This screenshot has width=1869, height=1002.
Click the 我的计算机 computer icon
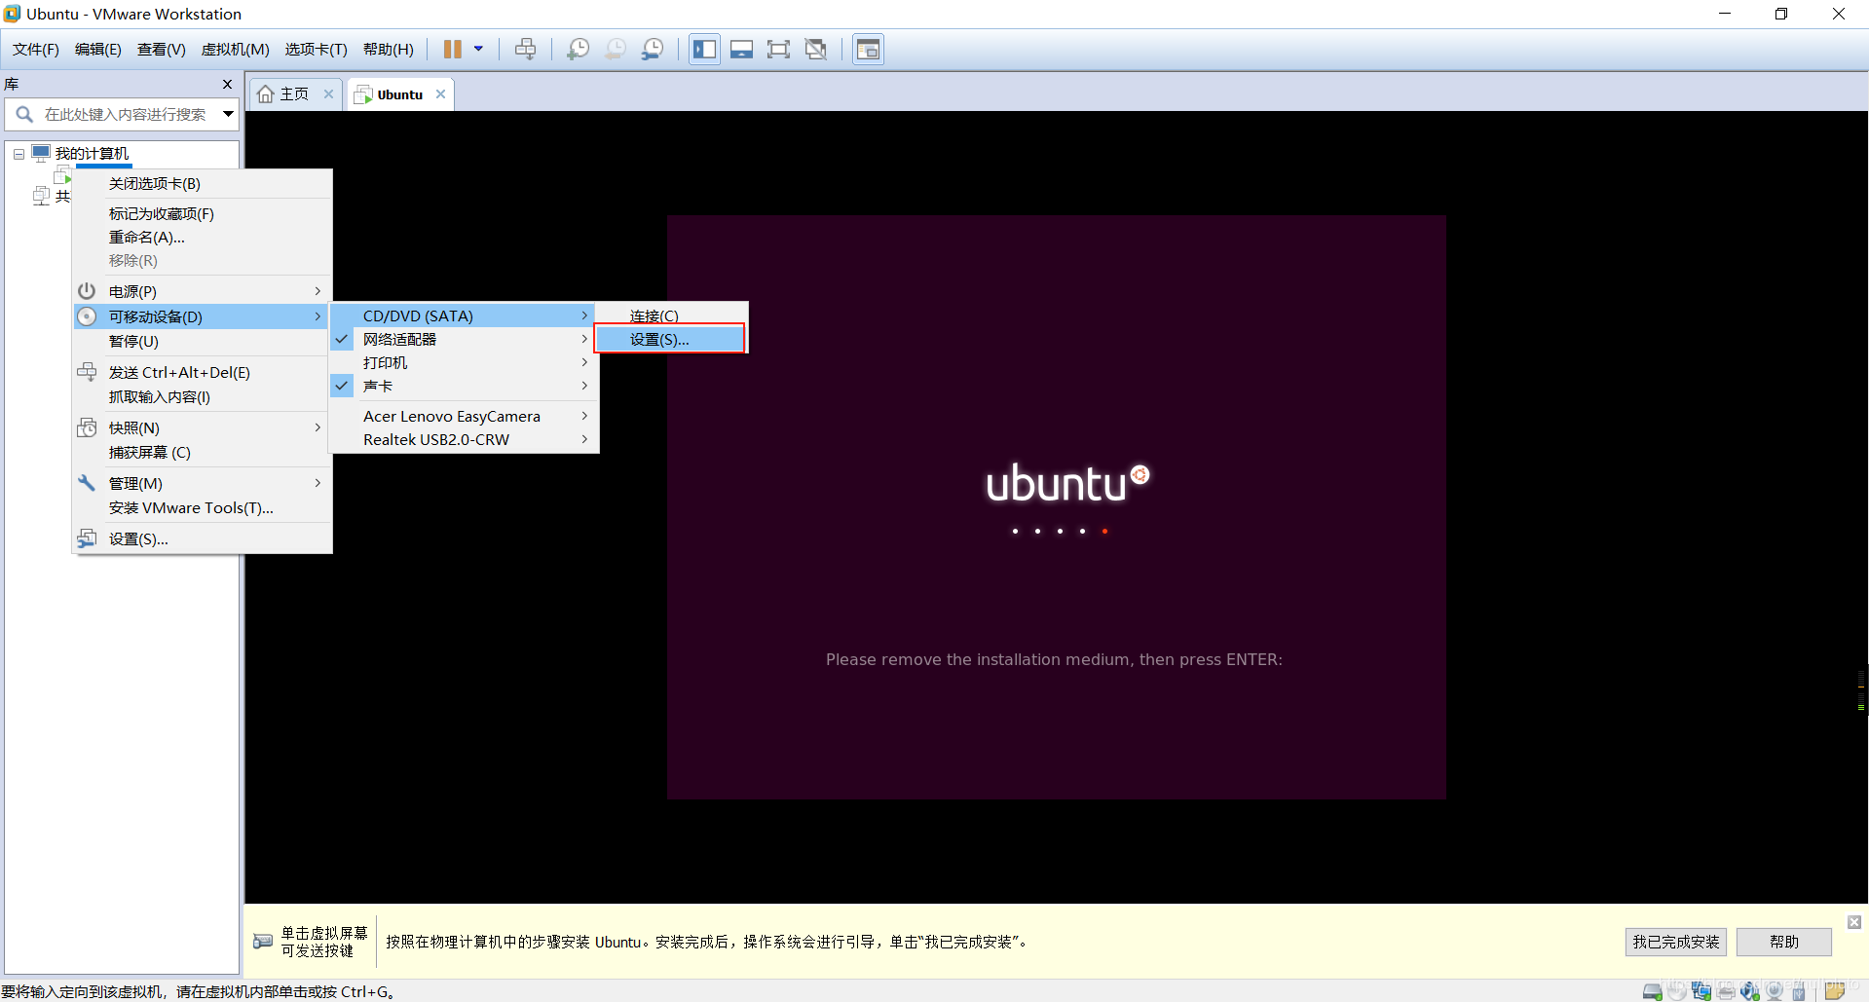pos(41,153)
